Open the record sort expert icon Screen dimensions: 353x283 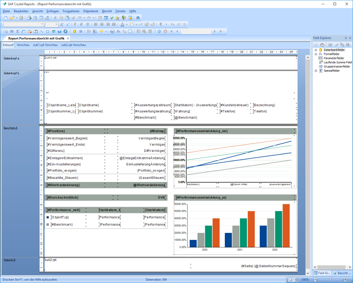click(x=95, y=31)
